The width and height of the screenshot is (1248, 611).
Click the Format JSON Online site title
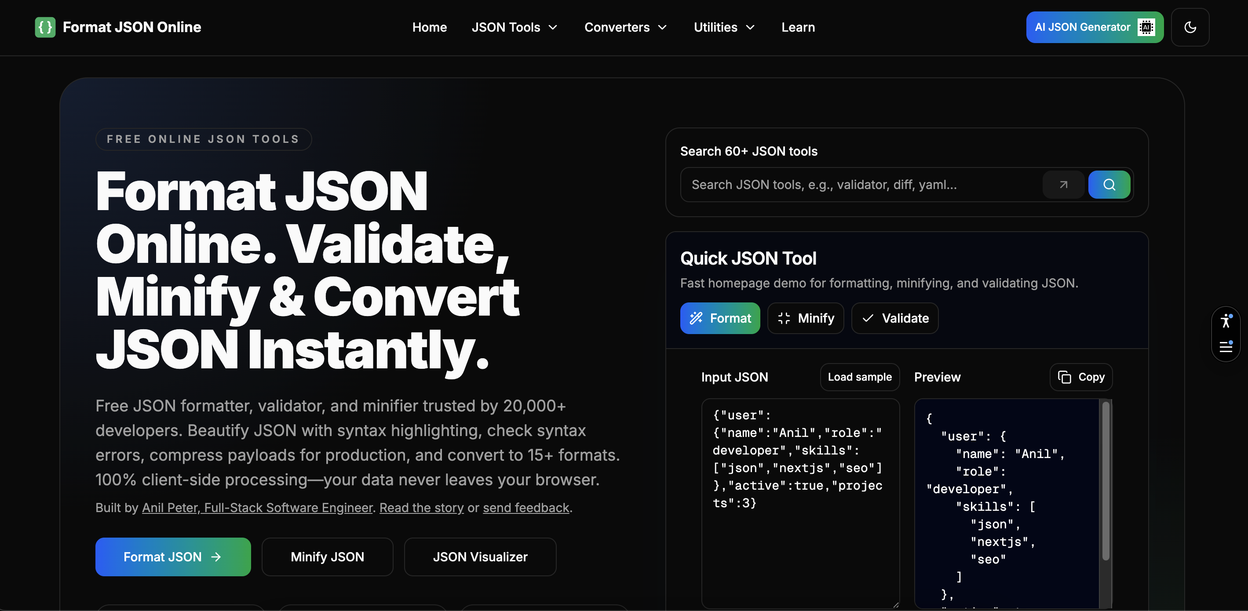click(x=132, y=27)
